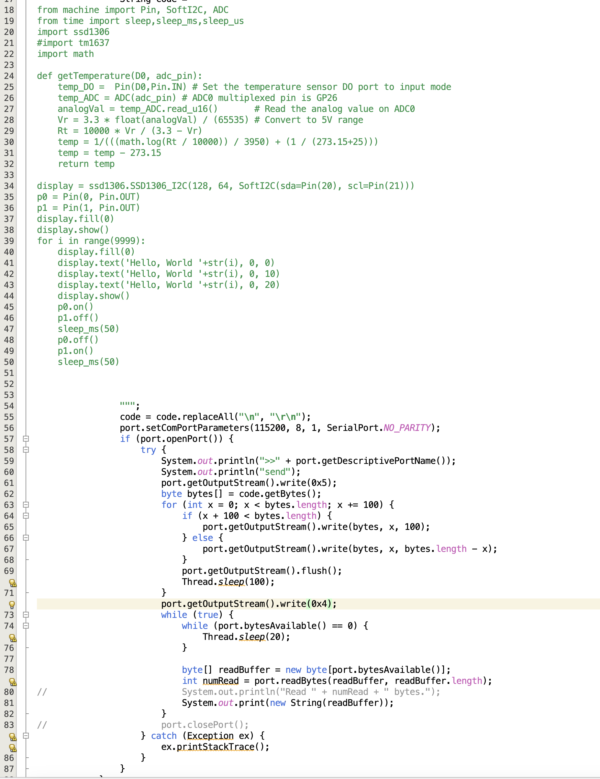This screenshot has width=600, height=779.
Task: Collapse the catch block fold in the gutter
Action: point(26,735)
